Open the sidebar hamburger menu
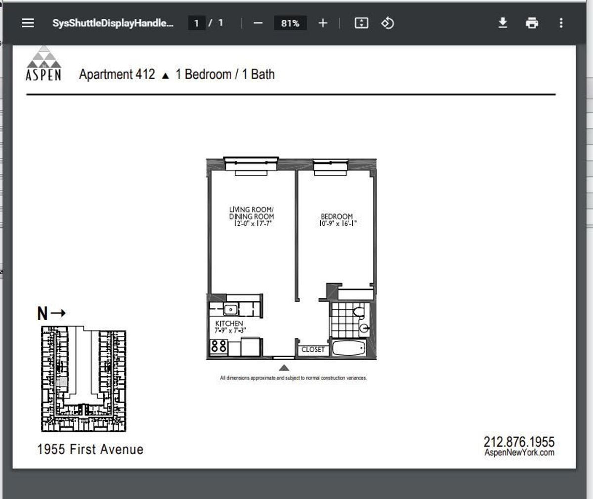Viewport: 593px width, 499px height. (x=28, y=23)
